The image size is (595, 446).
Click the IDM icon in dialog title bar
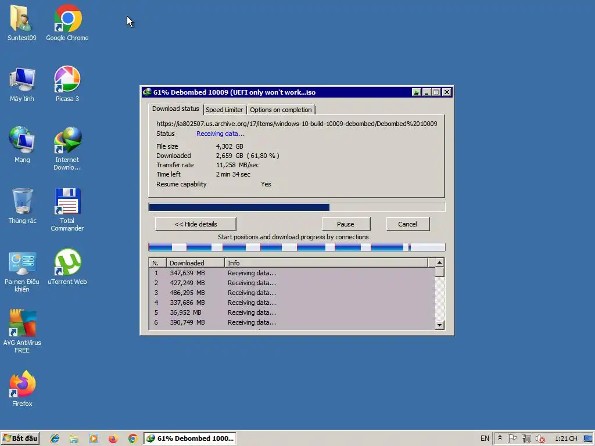pos(147,92)
